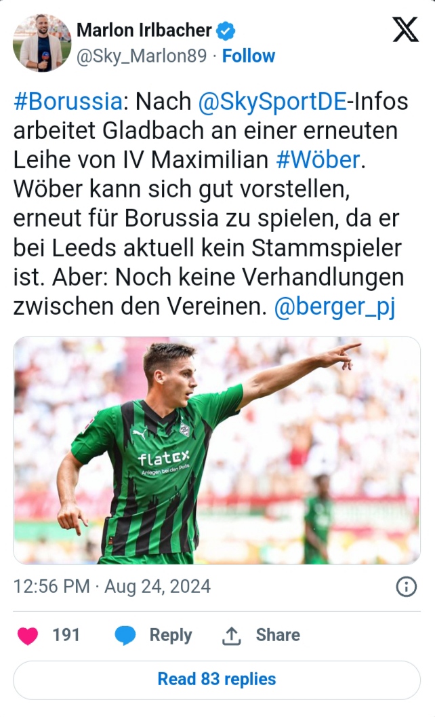Click the blue verified badge icon

point(225,31)
